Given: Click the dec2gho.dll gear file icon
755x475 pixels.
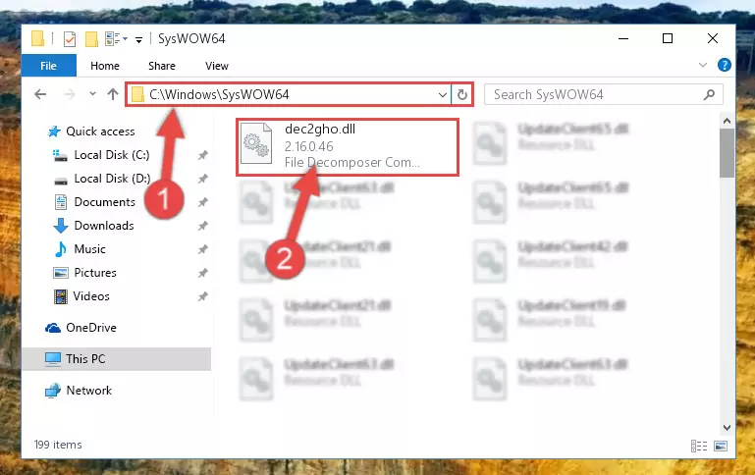Looking at the screenshot, I should click(256, 143).
